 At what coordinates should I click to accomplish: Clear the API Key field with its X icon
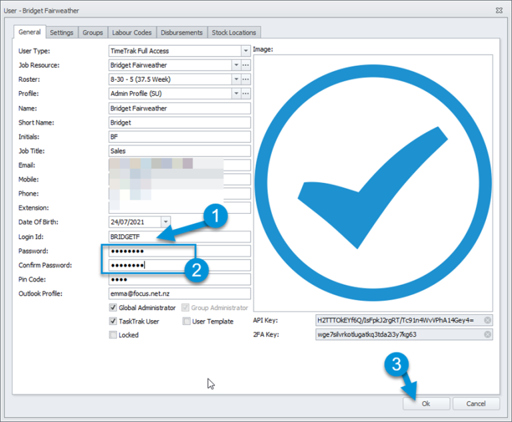coord(487,320)
